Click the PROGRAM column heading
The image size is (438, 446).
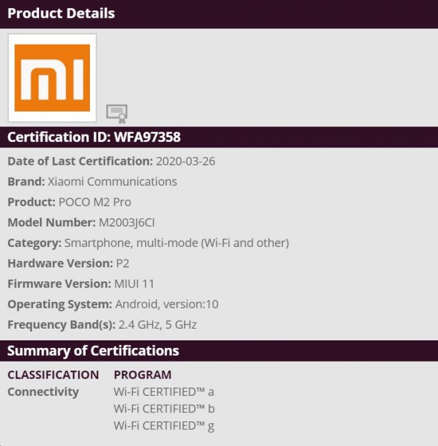[x=142, y=375]
